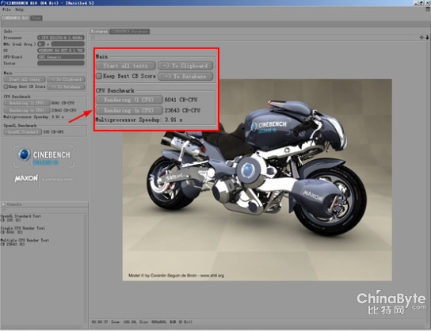This screenshot has width=431, height=331.
Task: Click 'Single CPU Render Test' console line
Action: [23, 228]
